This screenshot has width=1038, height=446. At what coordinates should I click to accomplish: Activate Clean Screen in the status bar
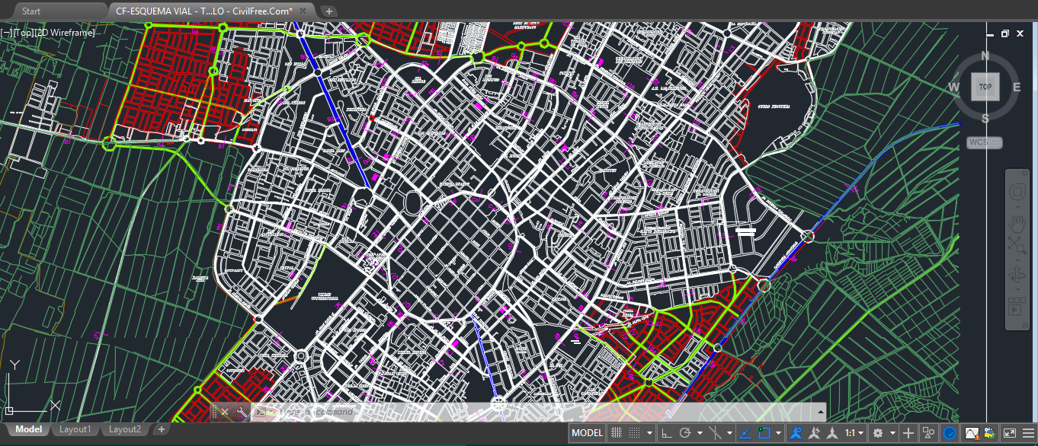coord(1008,432)
